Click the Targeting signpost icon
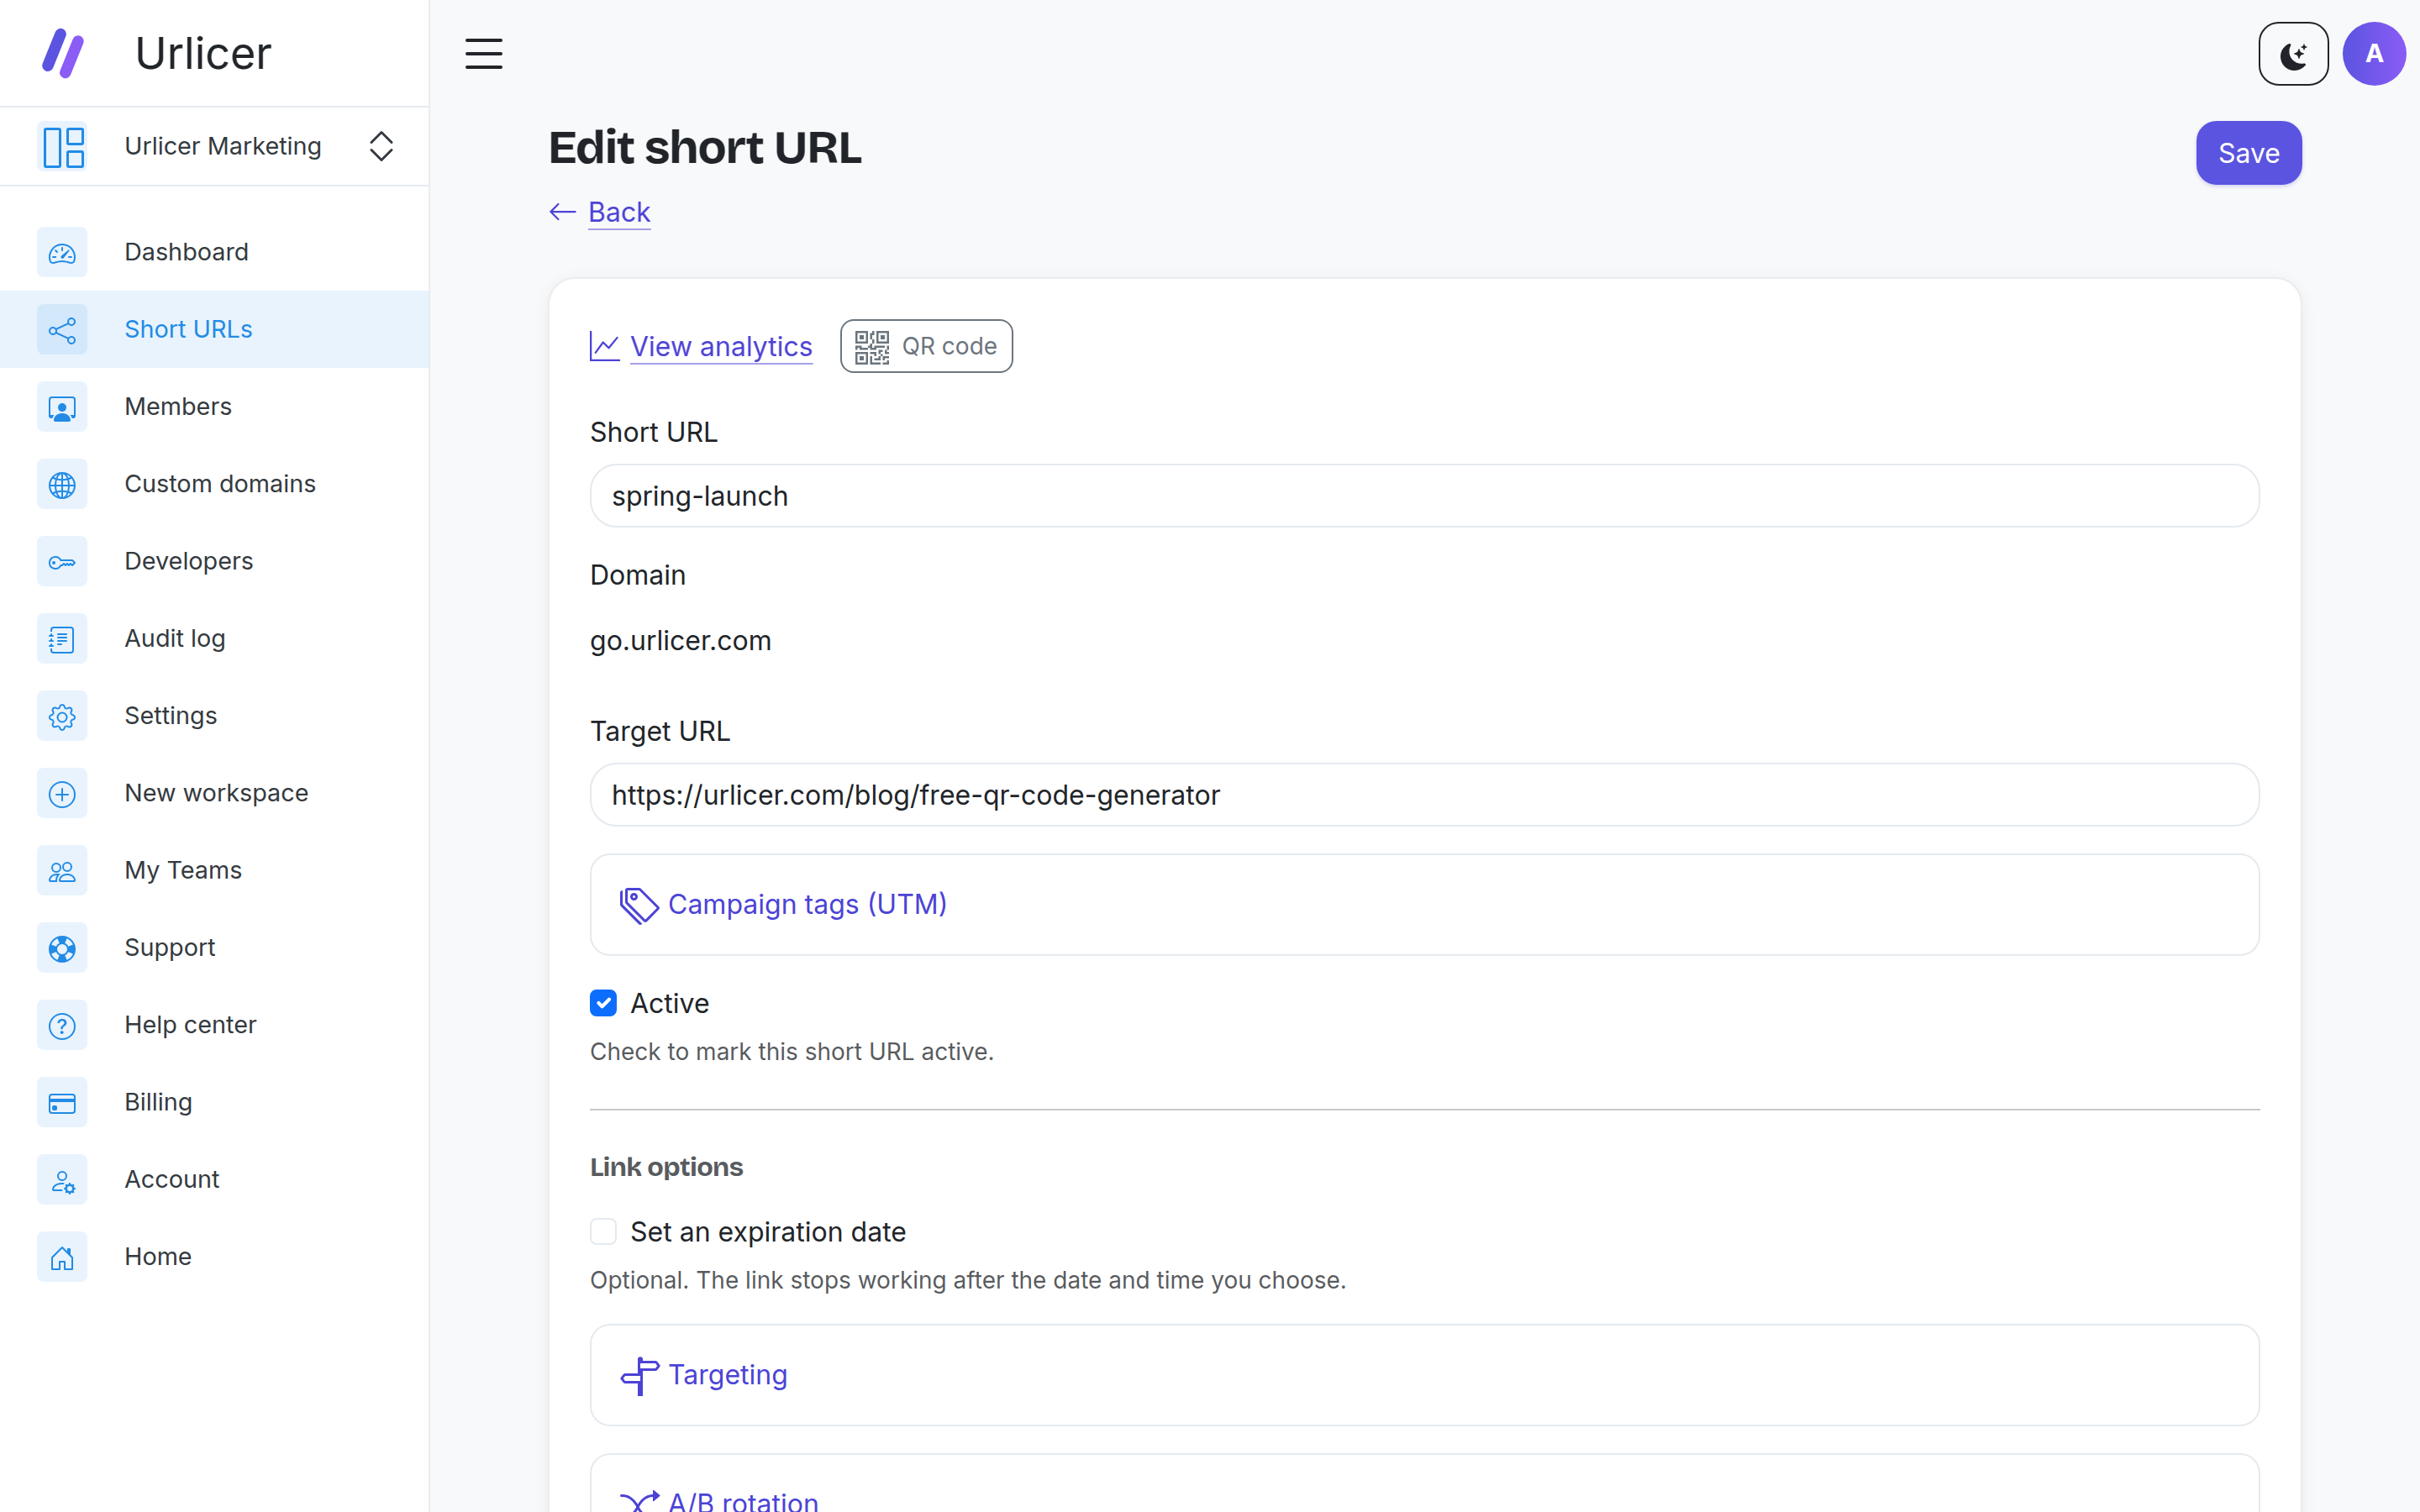Viewport: 2420px width, 1512px height. point(639,1376)
